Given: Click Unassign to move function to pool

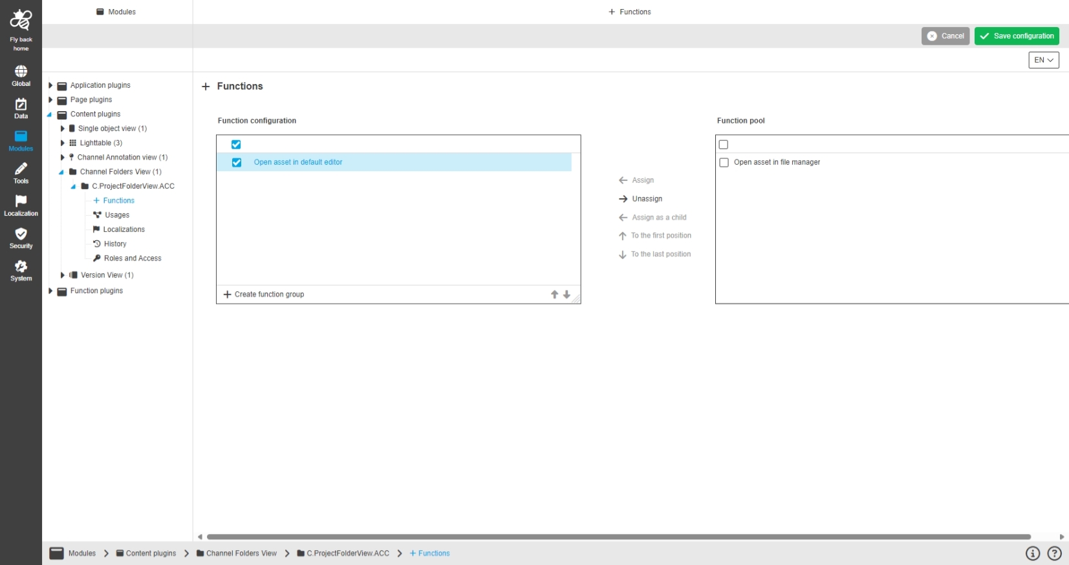Looking at the screenshot, I should tap(641, 199).
